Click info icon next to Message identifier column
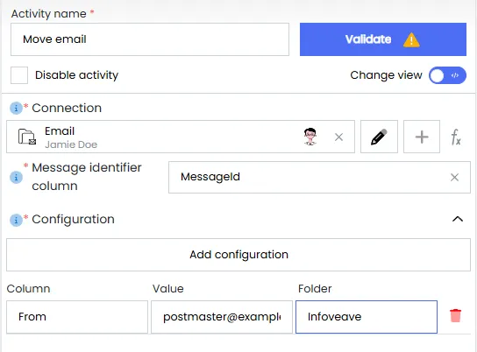Viewport: 477px width, 352px height. pyautogui.click(x=16, y=177)
